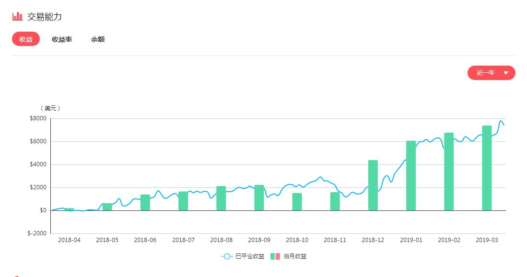The width and height of the screenshot is (527, 277).
Task: Click the 2018-04 monthly bar
Action: pos(69,209)
